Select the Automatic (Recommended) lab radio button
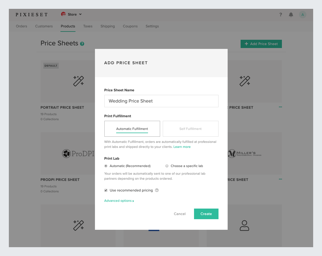The width and height of the screenshot is (322, 256). [x=106, y=166]
